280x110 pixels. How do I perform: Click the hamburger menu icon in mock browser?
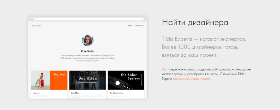145,19
